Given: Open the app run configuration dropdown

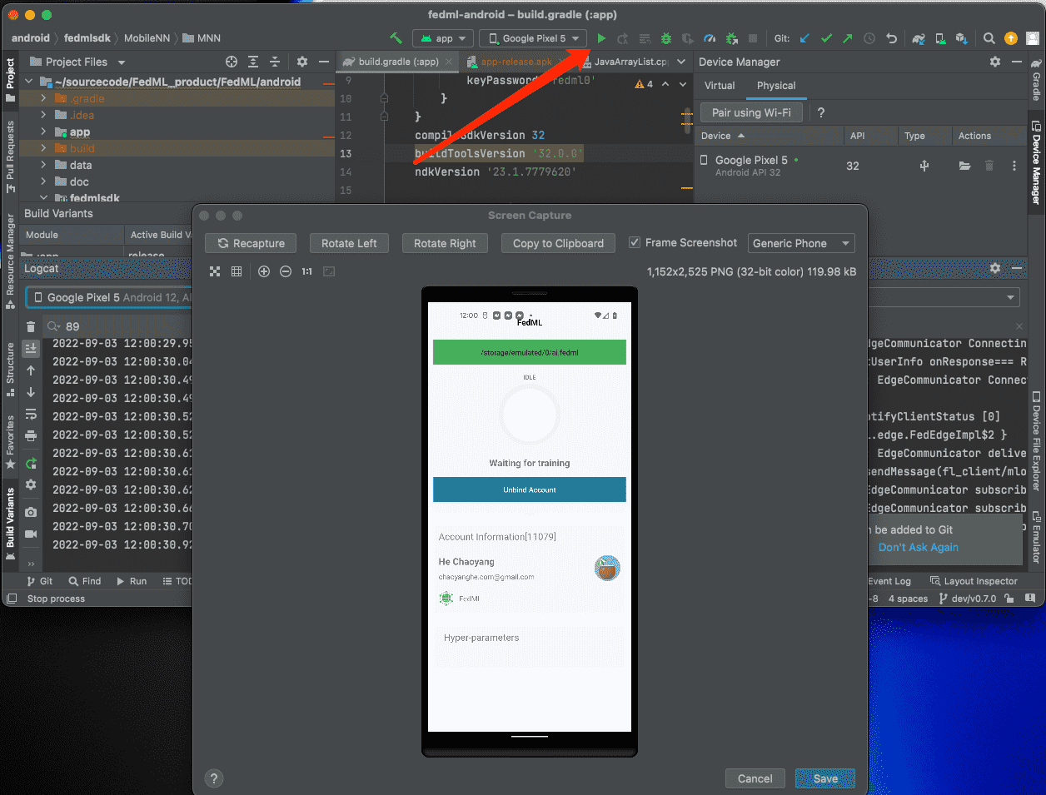Looking at the screenshot, I should tap(443, 38).
